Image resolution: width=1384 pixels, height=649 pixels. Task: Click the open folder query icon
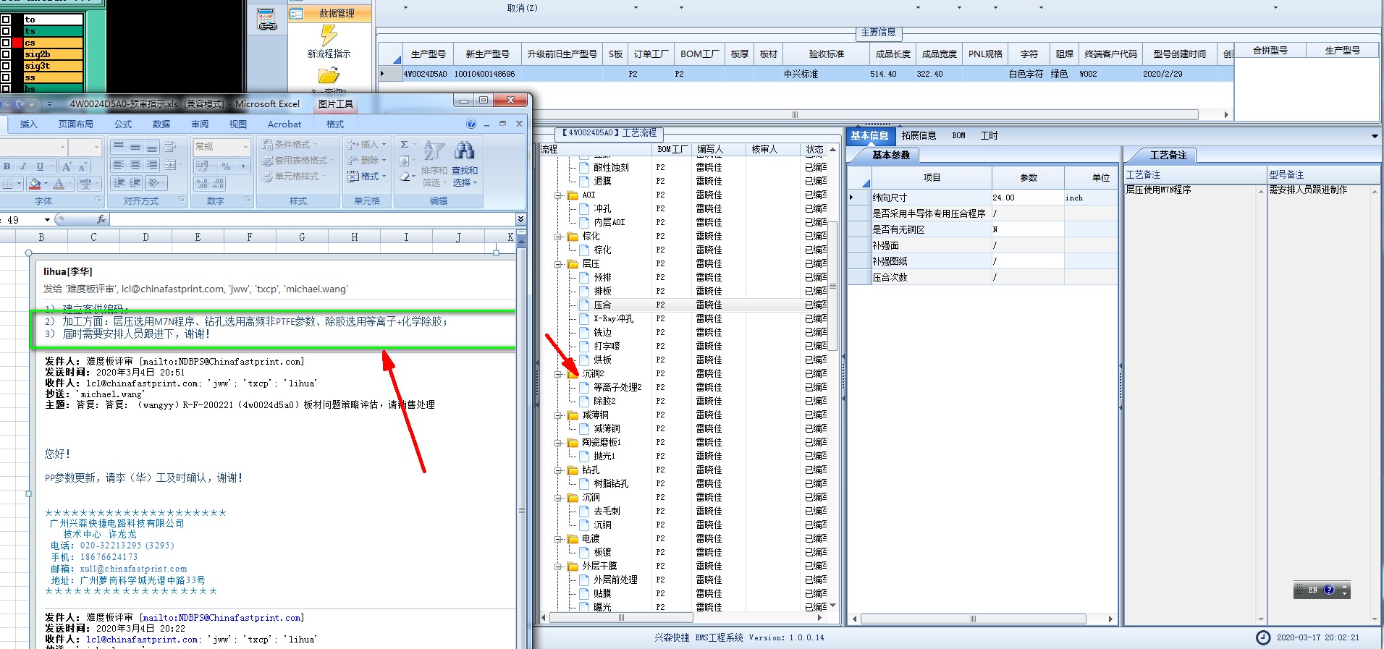pos(329,75)
